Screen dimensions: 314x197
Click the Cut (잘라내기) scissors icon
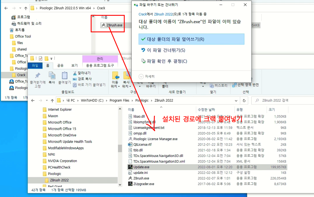point(75,73)
